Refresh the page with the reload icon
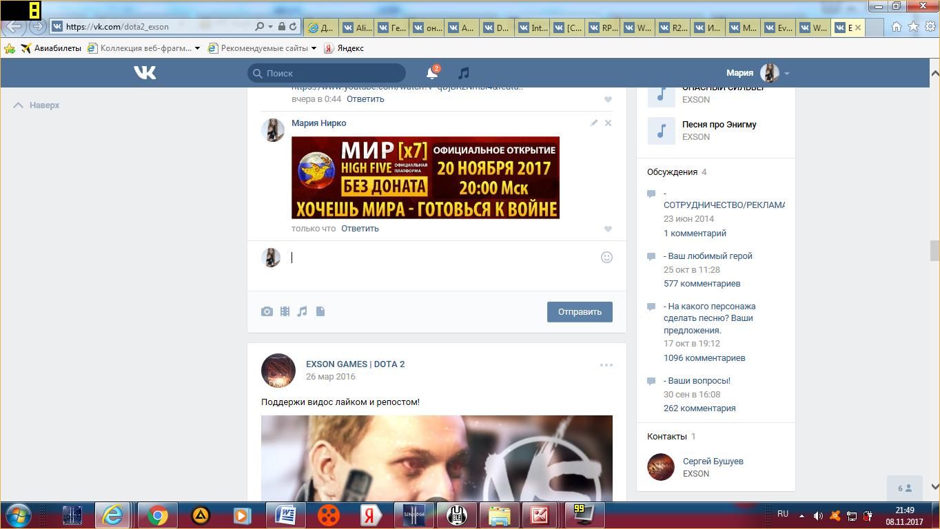 293,26
